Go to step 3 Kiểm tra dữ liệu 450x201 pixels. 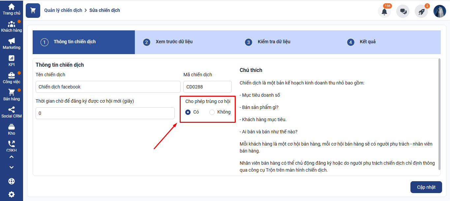point(274,42)
